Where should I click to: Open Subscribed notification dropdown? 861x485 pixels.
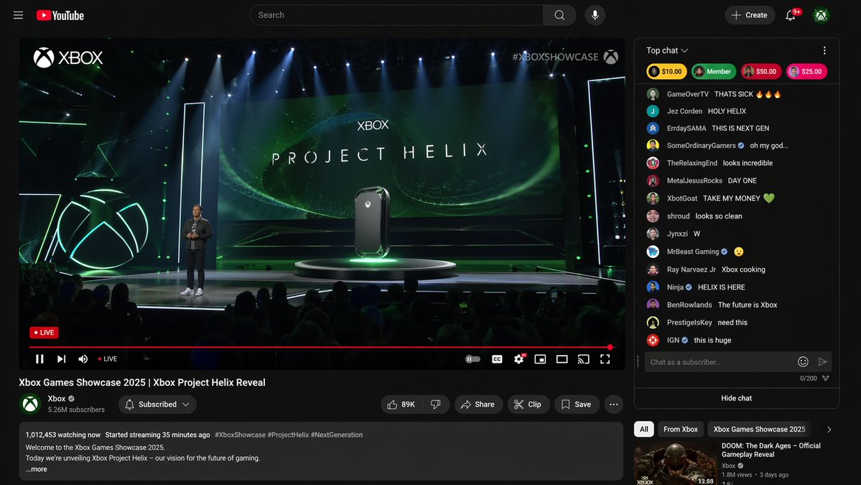pos(157,405)
